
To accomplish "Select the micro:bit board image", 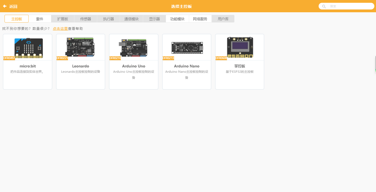I will [29, 48].
